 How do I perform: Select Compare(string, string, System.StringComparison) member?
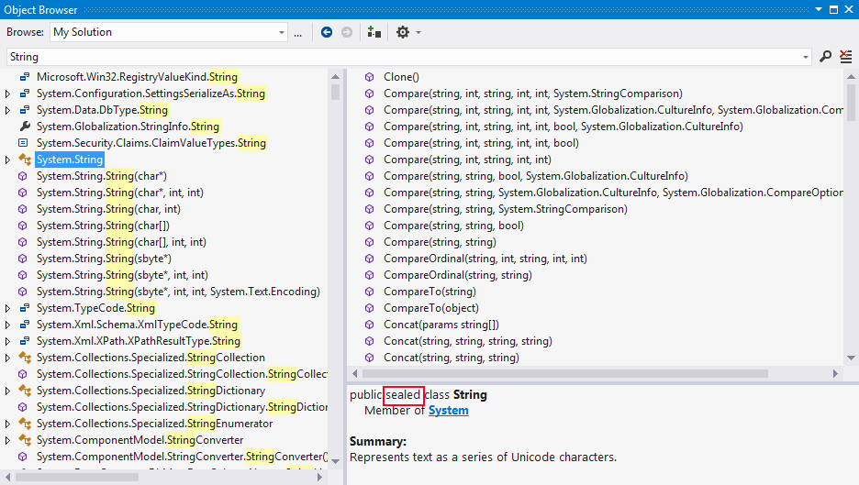click(506, 209)
